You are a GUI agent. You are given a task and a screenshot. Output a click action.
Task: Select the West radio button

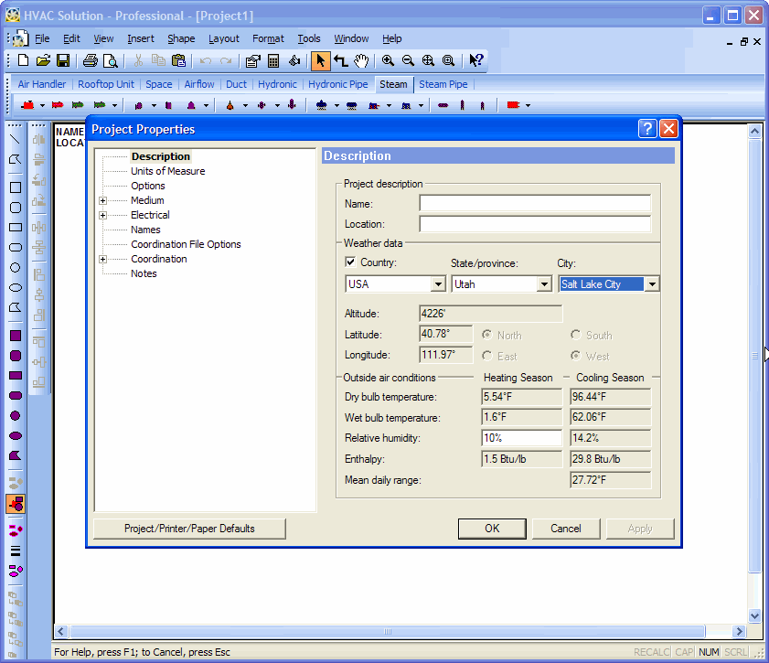[x=576, y=356]
